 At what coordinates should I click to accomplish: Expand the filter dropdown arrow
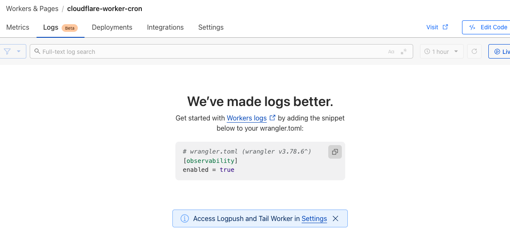coord(19,51)
